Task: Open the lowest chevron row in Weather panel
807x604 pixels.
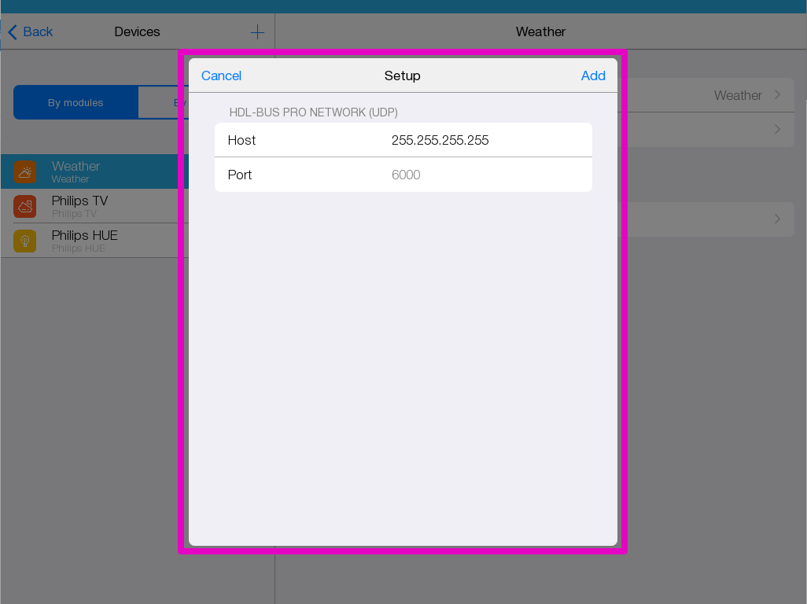Action: [777, 219]
